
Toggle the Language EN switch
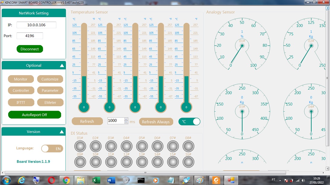[52, 149]
